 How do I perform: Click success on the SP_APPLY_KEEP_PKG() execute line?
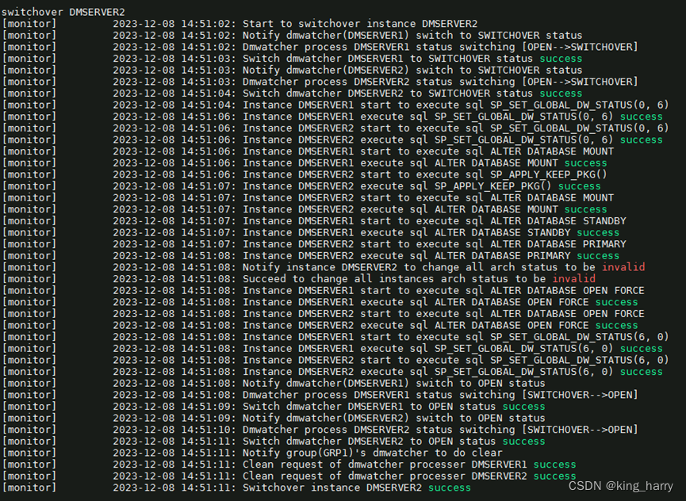(x=579, y=186)
